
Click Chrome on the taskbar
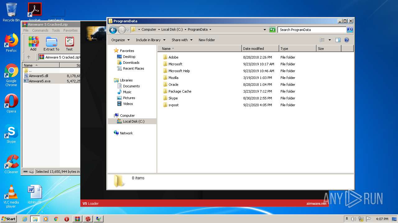pyautogui.click(x=56, y=219)
